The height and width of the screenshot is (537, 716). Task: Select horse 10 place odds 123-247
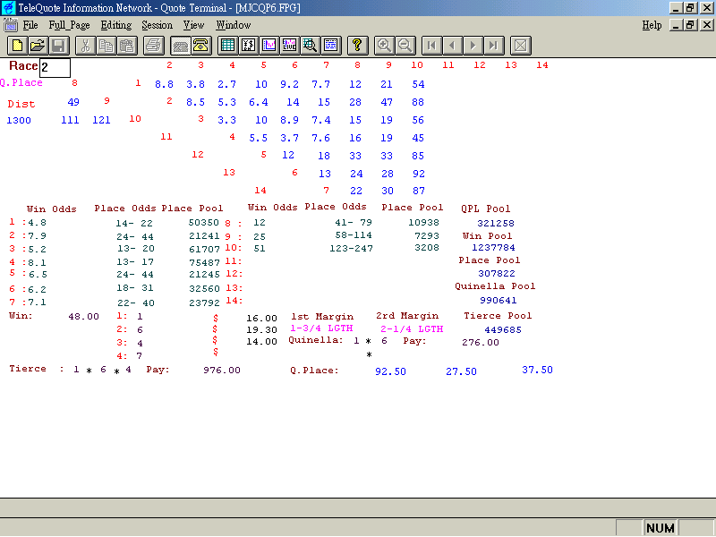(351, 249)
